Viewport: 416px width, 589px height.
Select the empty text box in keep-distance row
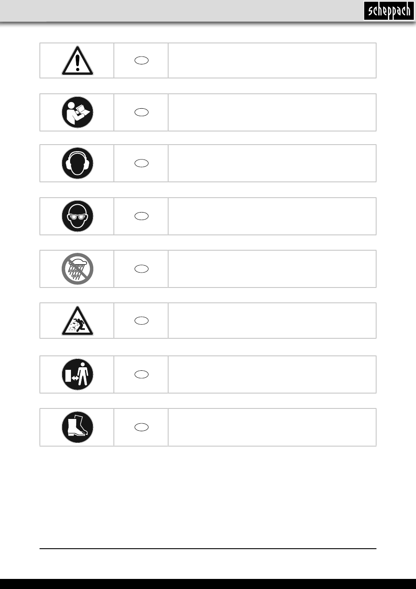tap(272, 374)
